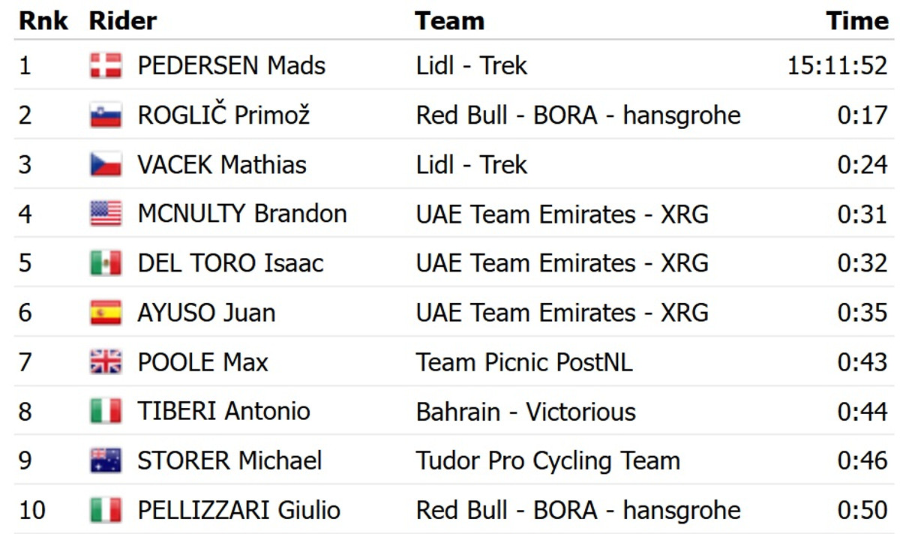Click the Rider column header
The image size is (900, 534).
(x=122, y=21)
